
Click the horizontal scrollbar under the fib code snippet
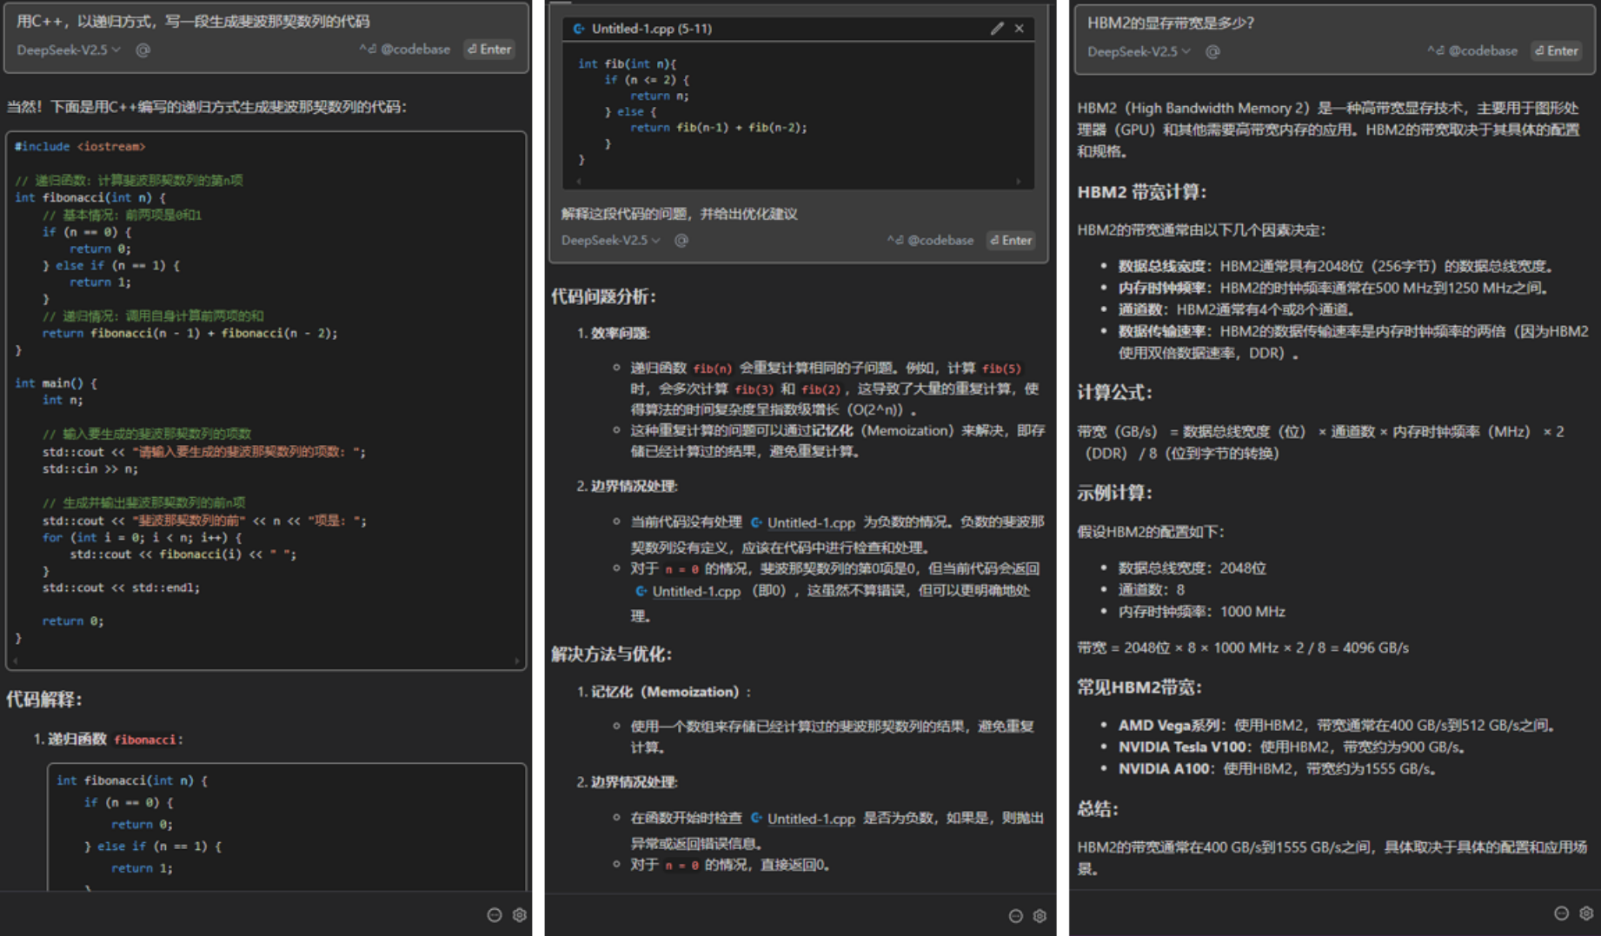[x=798, y=182]
